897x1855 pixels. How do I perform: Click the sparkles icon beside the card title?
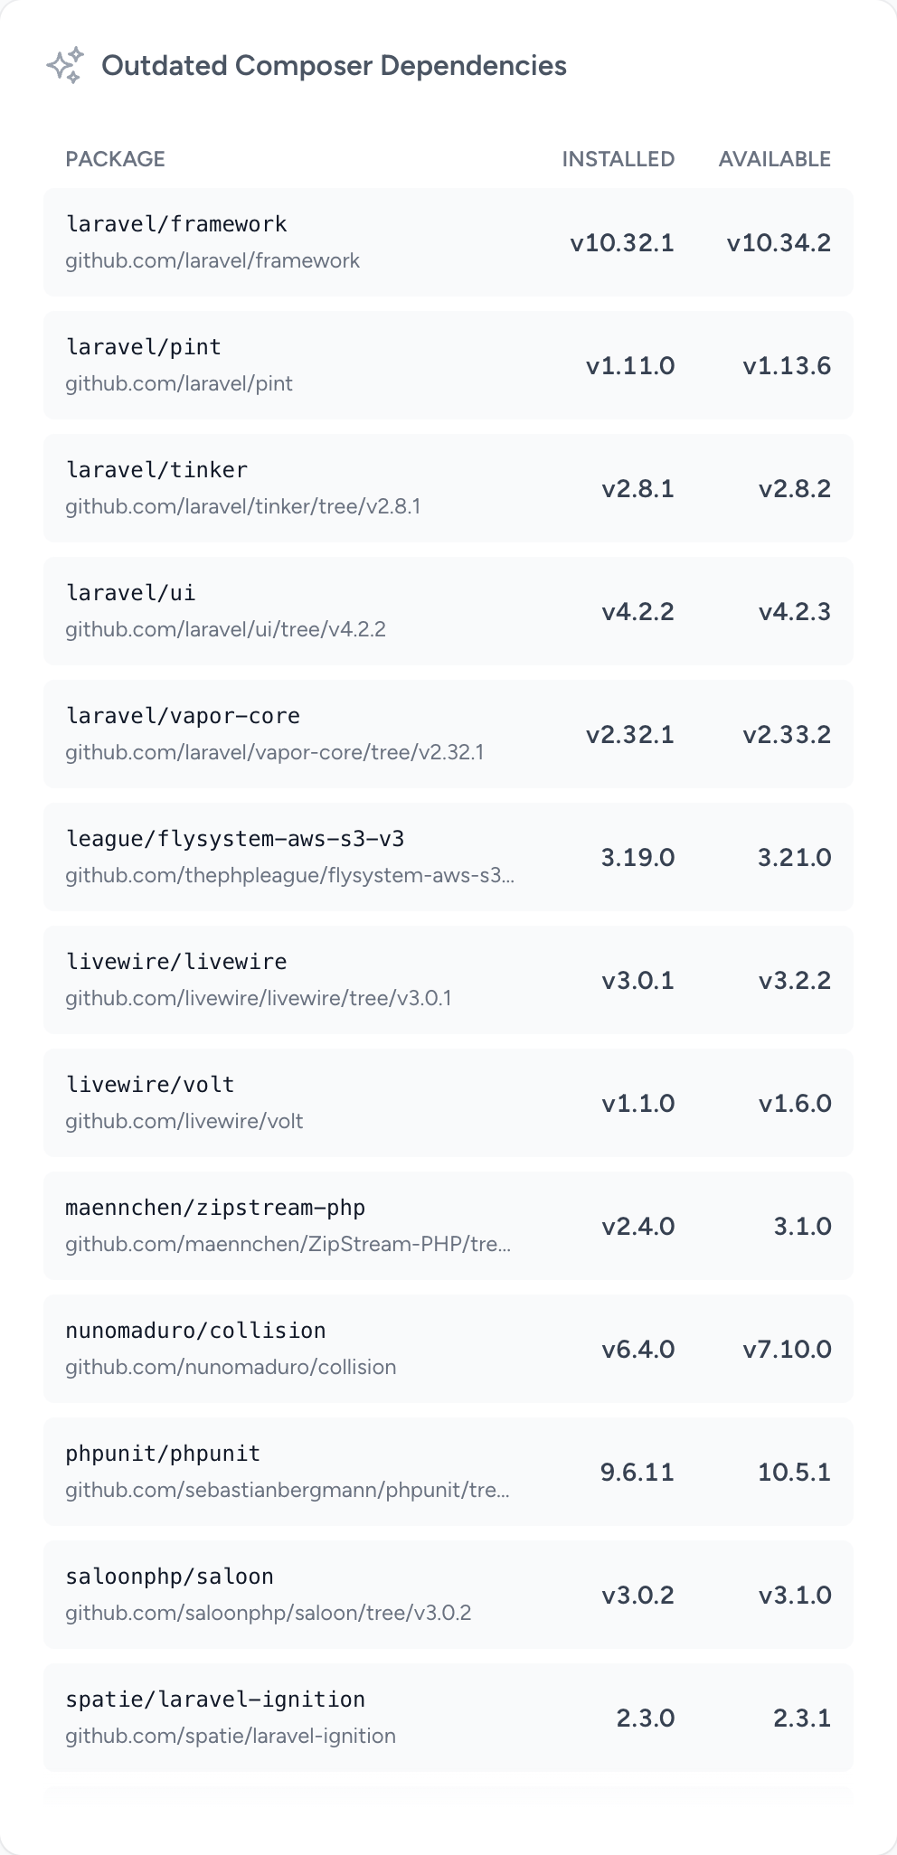click(65, 65)
